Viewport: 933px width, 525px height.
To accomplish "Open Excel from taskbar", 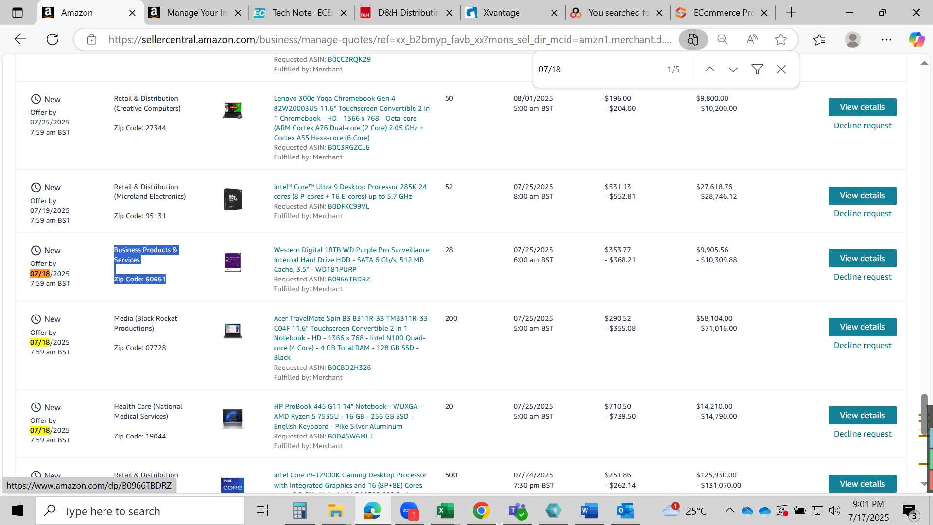I will pyautogui.click(x=445, y=510).
